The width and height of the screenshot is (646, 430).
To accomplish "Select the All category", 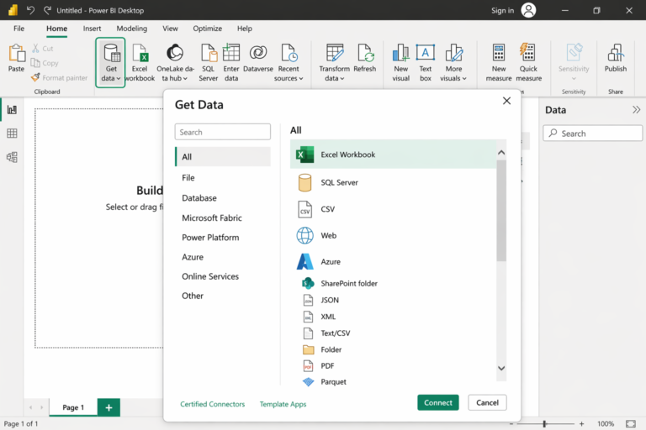I will coord(223,157).
